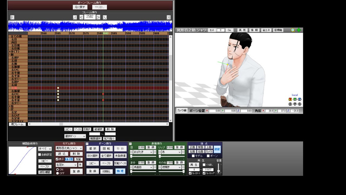
Task: Select the 左ひじ bone row
Action: 18,70
